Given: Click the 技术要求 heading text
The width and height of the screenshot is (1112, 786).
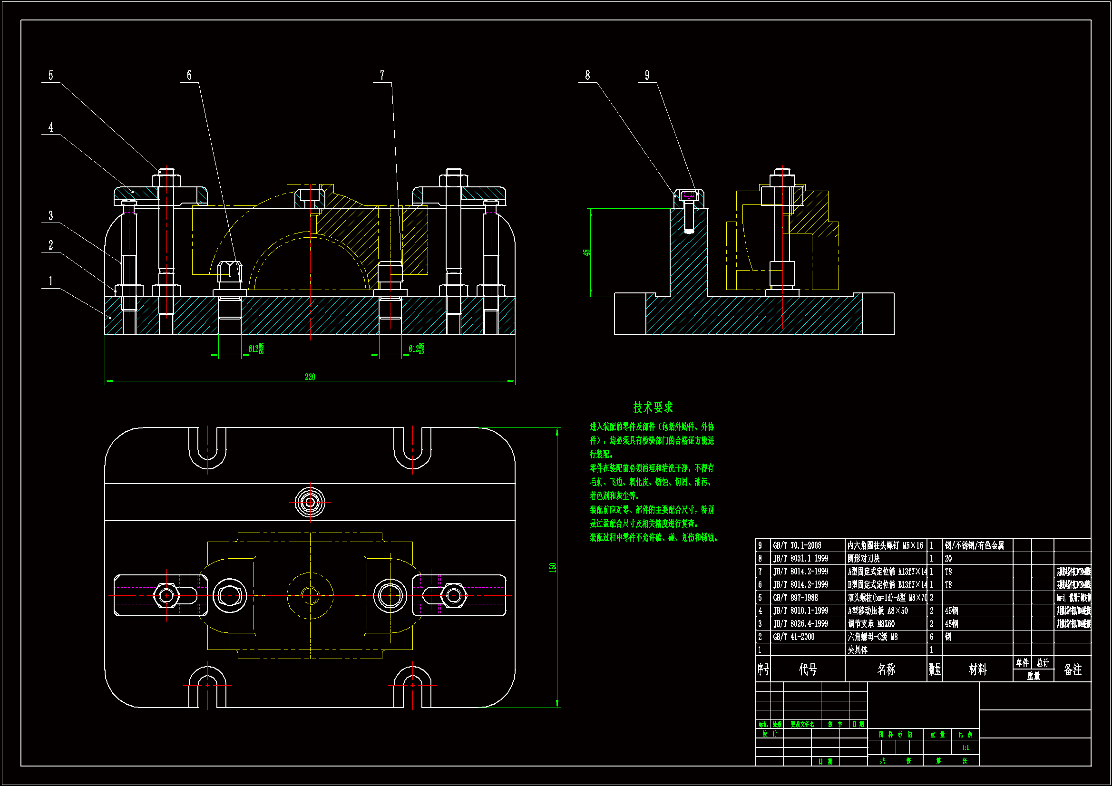Looking at the screenshot, I should pos(653,408).
